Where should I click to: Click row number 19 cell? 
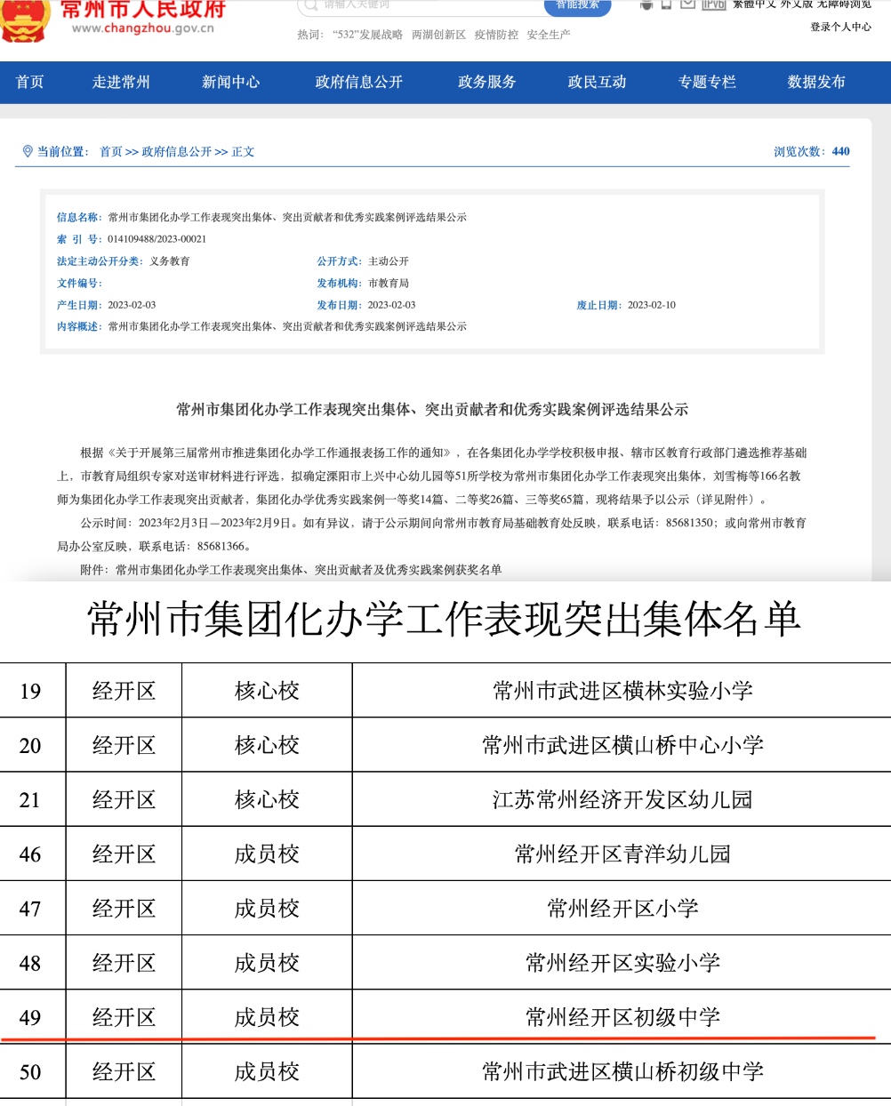click(30, 691)
